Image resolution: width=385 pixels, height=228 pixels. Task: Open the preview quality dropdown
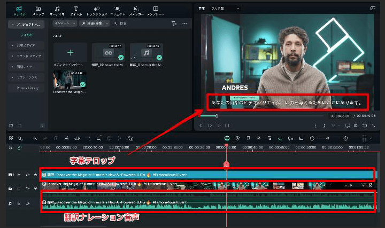pyautogui.click(x=227, y=9)
